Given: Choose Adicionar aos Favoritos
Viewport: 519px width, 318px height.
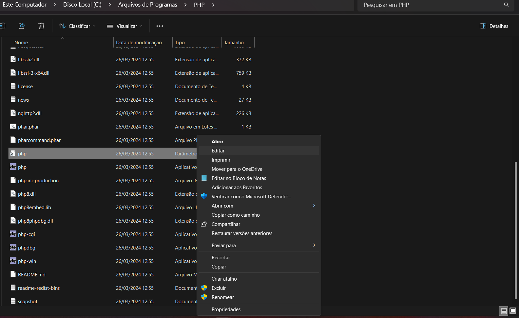Looking at the screenshot, I should [x=259, y=187].
